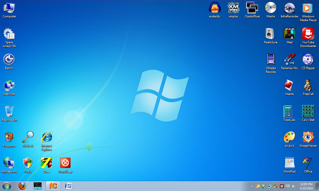The width and height of the screenshot is (319, 191).
Task: Select the ImageViewer desktop icon
Action: pos(308,140)
